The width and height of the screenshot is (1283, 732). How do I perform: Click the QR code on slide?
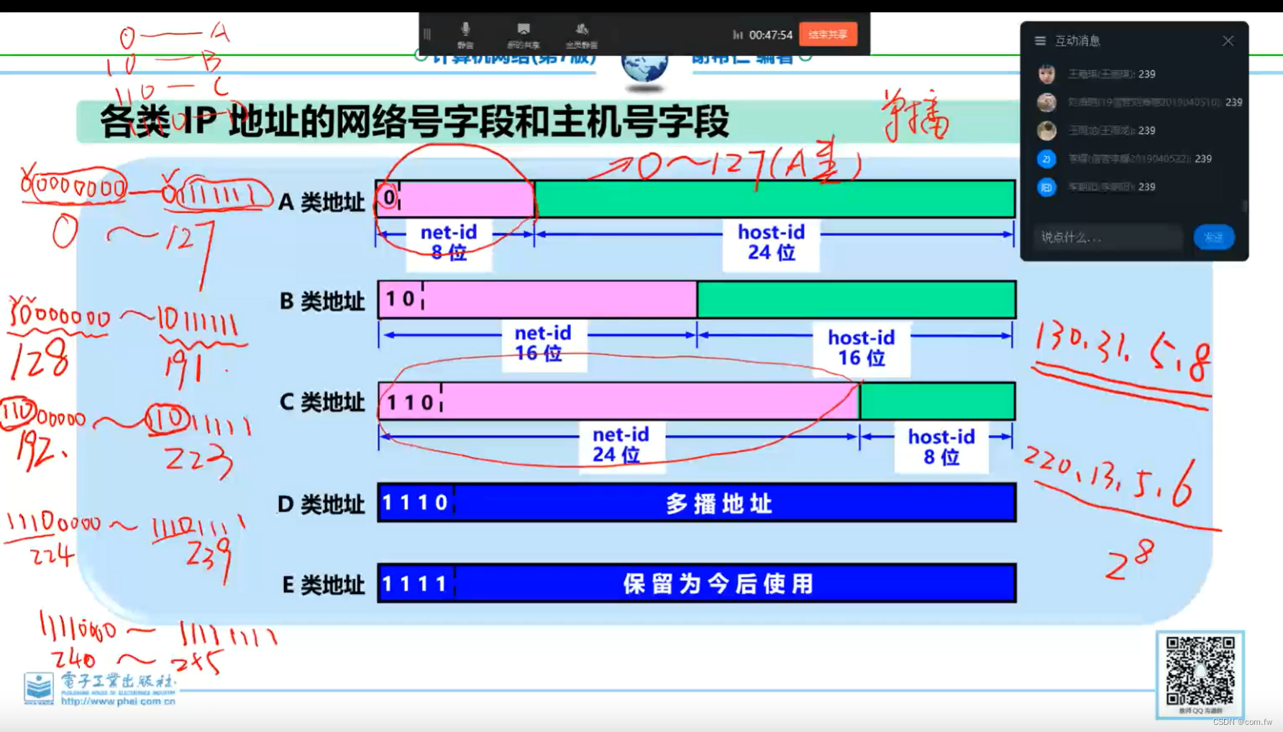point(1200,670)
